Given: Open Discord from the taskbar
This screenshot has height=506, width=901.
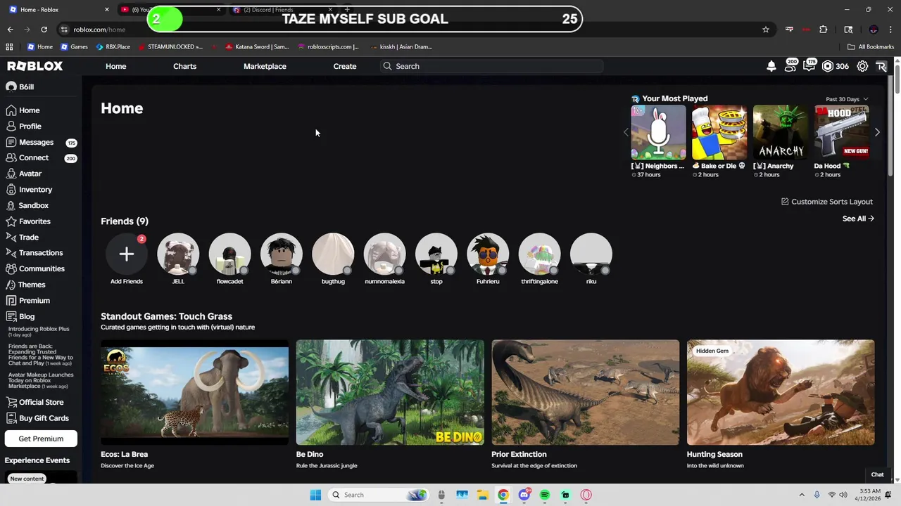Looking at the screenshot, I should coord(524,495).
